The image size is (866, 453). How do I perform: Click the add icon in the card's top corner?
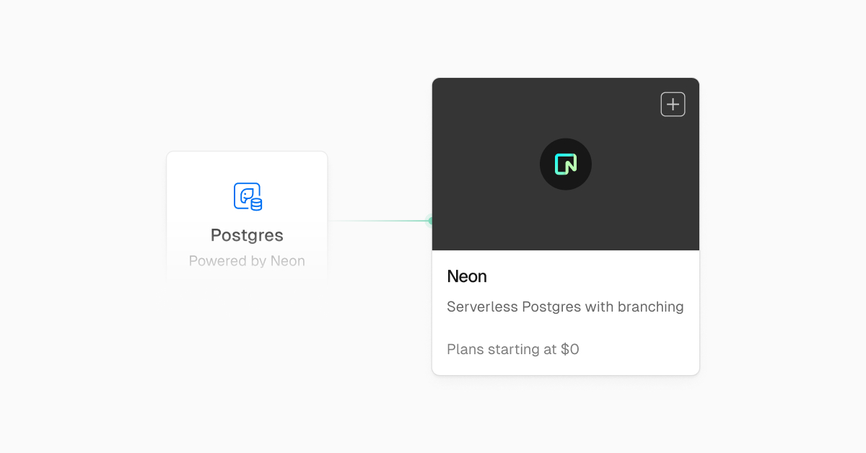click(673, 104)
